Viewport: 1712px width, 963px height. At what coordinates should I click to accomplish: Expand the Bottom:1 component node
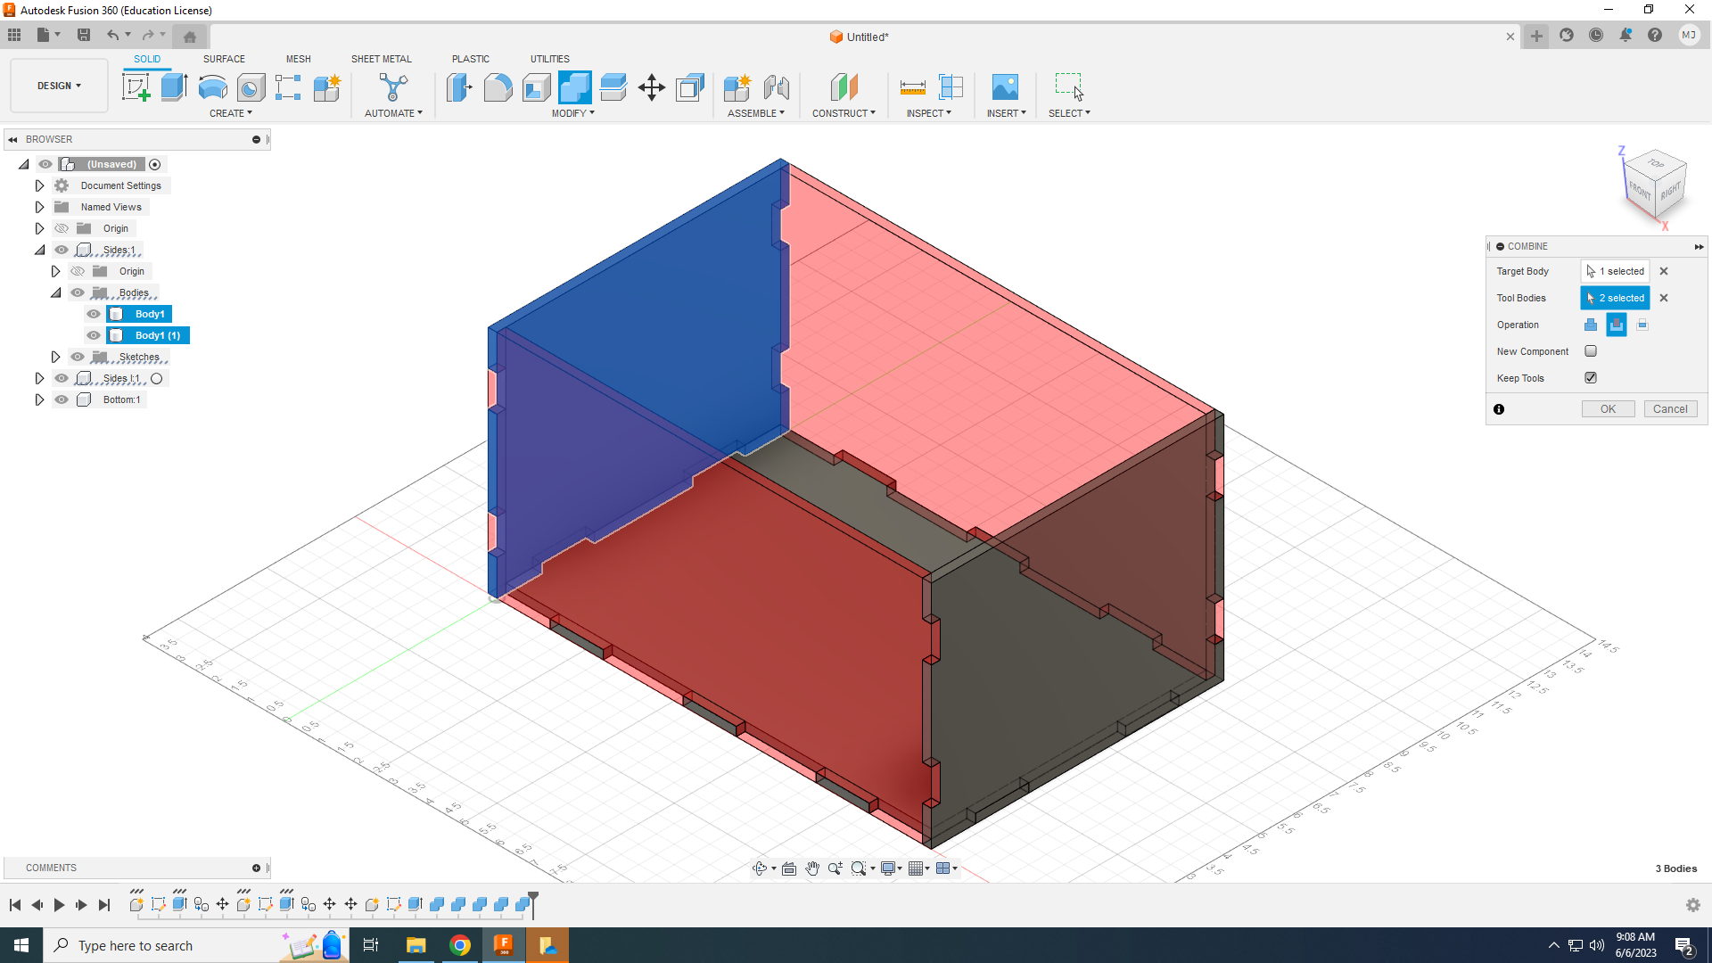coord(39,399)
